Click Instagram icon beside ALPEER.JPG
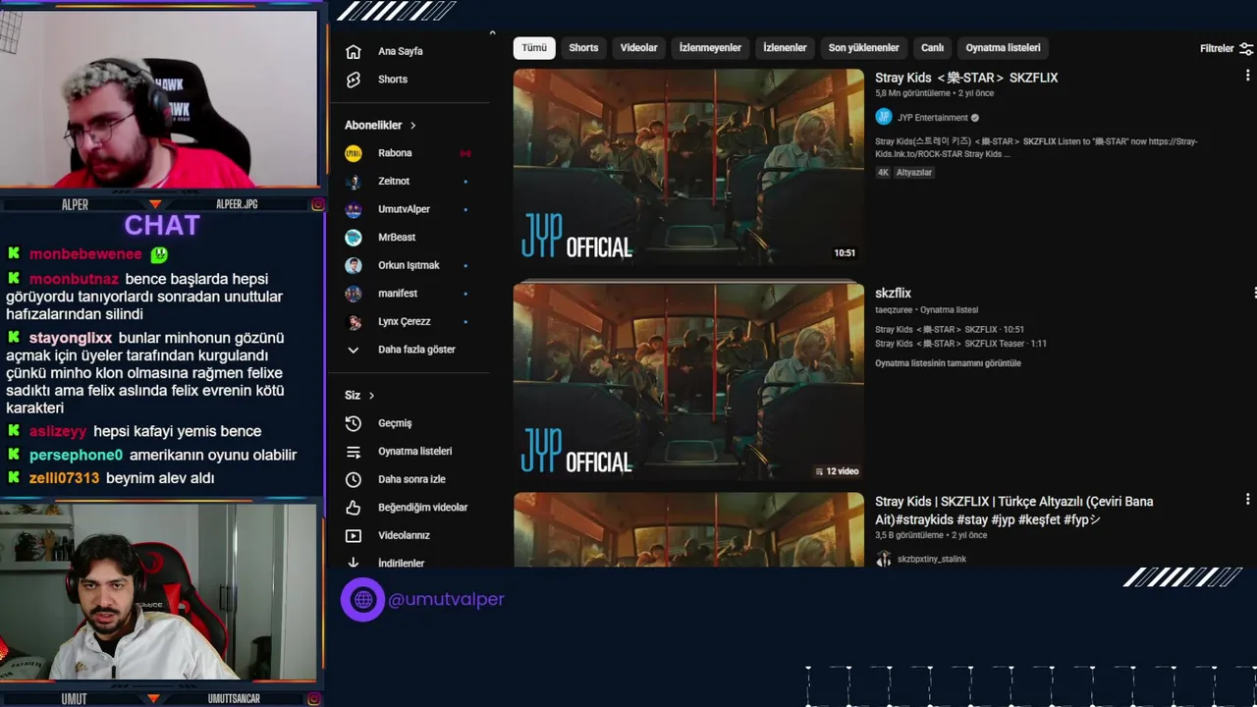 click(x=317, y=204)
